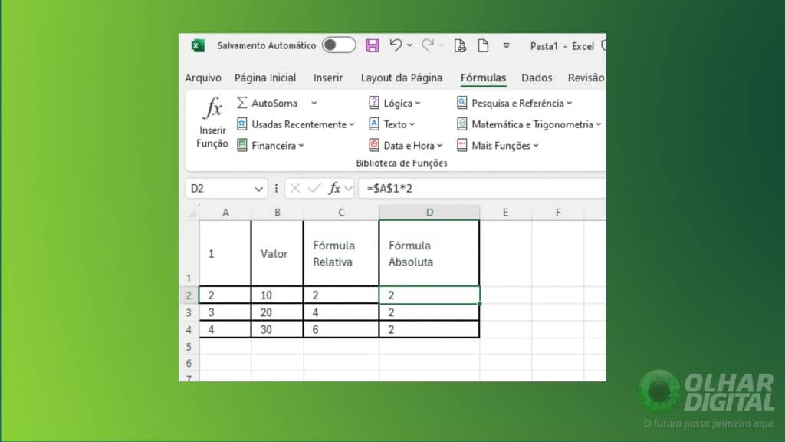Open the Lógica functions dropdown
785x442 pixels.
pos(397,103)
